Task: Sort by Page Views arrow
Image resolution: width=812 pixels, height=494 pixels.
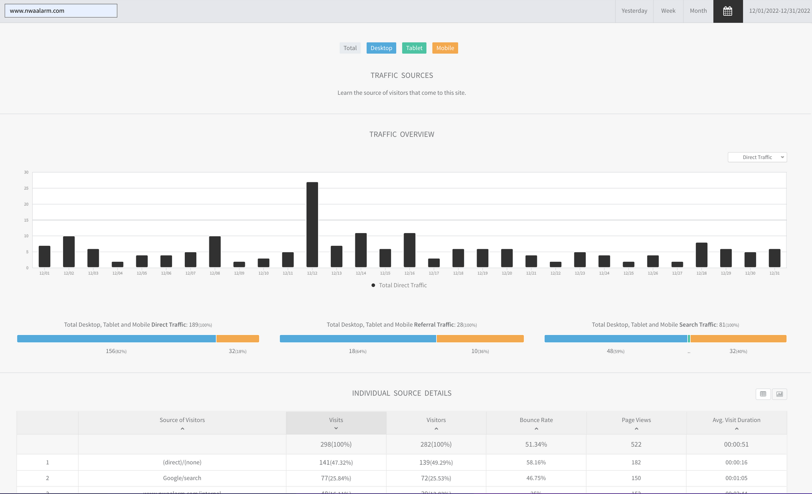Action: pos(636,429)
